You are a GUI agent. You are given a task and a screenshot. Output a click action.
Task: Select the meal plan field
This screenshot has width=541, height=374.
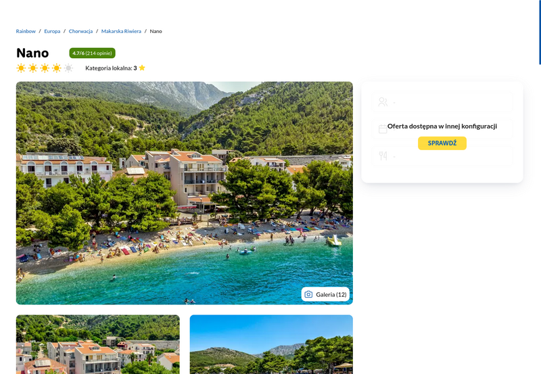coord(442,156)
